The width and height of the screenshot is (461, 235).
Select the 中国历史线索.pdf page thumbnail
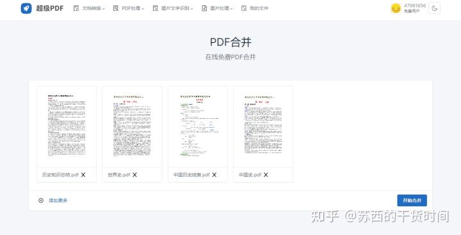[x=198, y=126]
